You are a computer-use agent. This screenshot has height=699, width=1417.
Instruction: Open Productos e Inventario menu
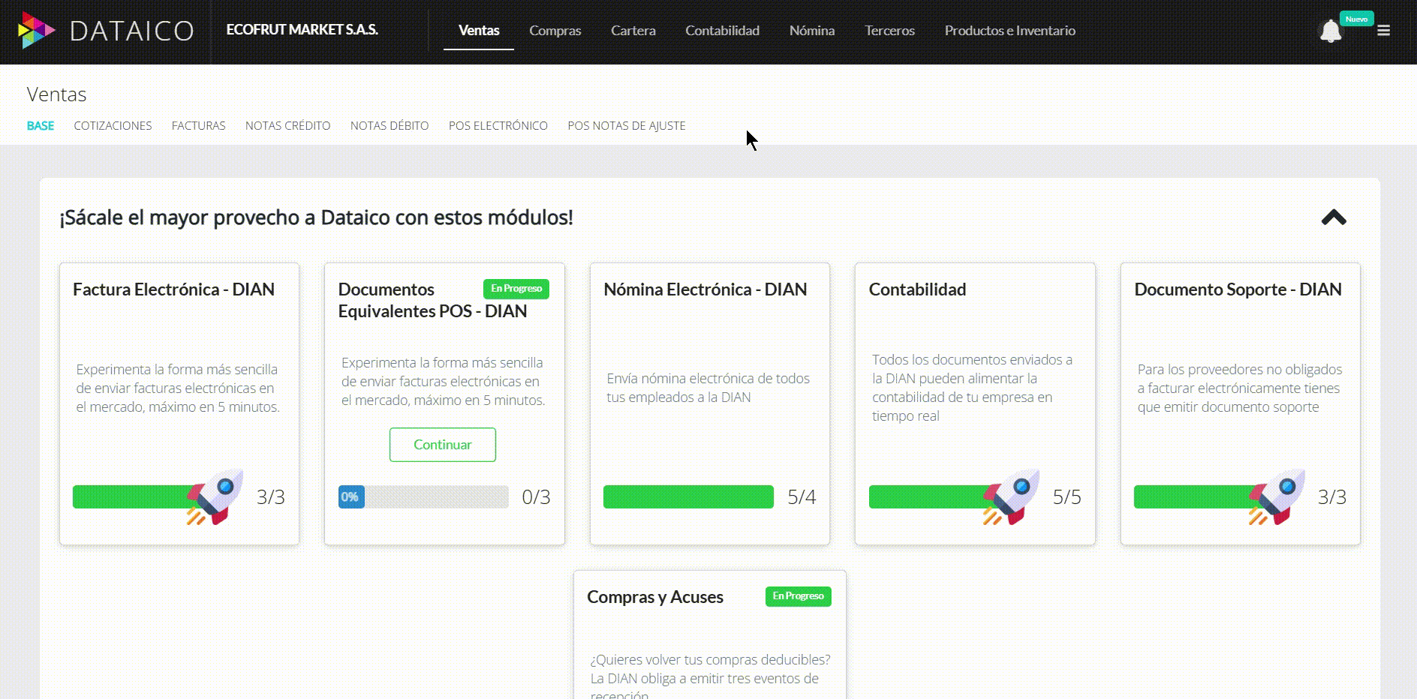coord(1009,31)
